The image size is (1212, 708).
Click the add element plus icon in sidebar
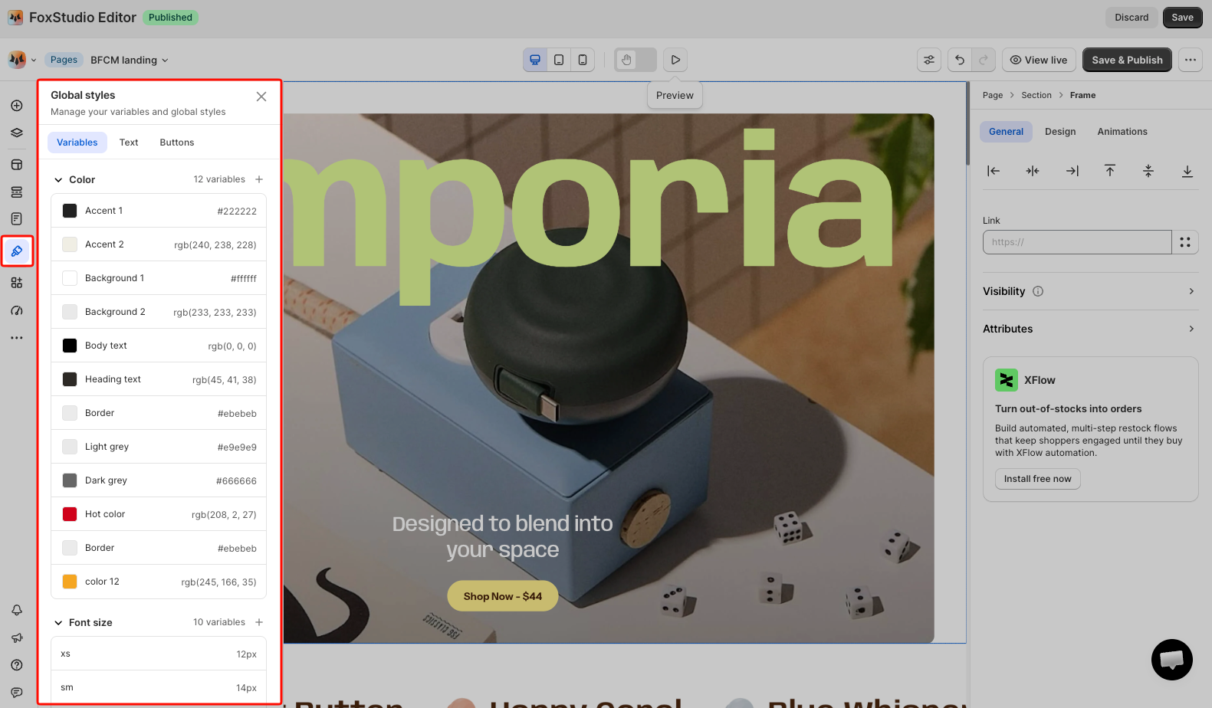[17, 106]
